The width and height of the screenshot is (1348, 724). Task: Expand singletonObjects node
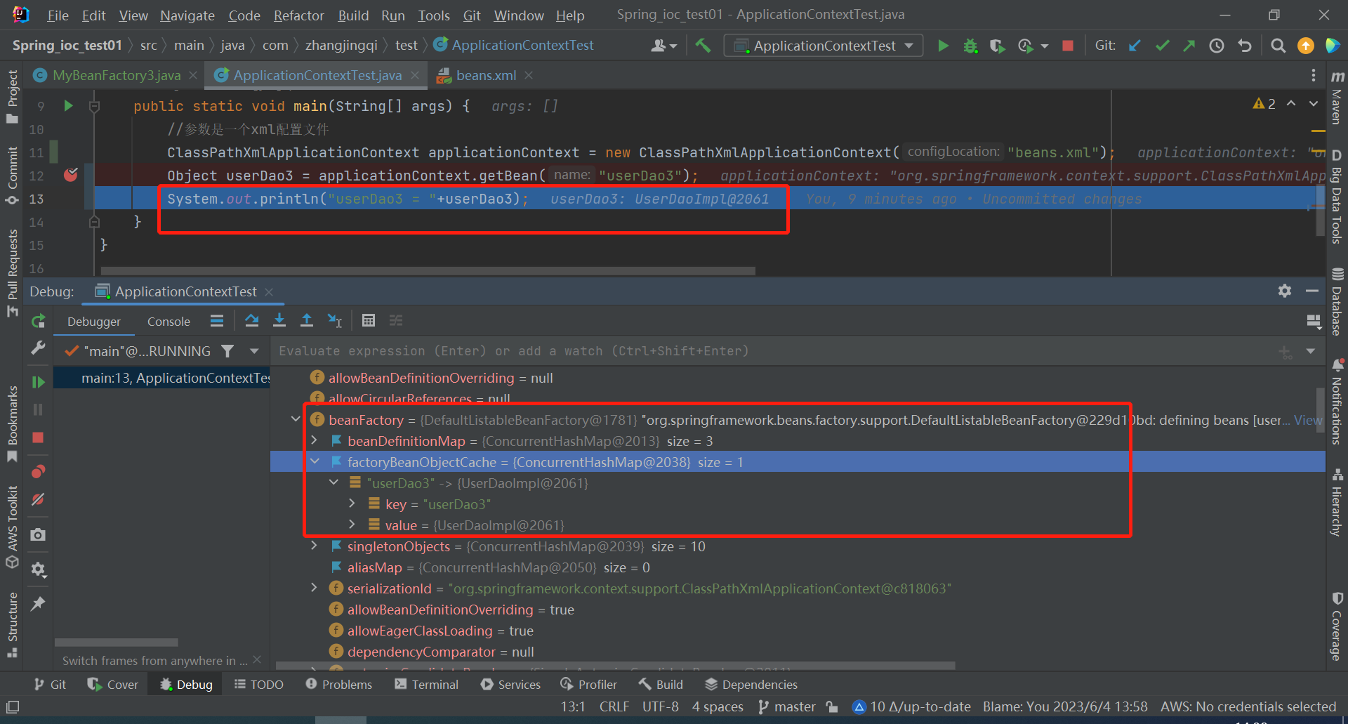coord(315,546)
